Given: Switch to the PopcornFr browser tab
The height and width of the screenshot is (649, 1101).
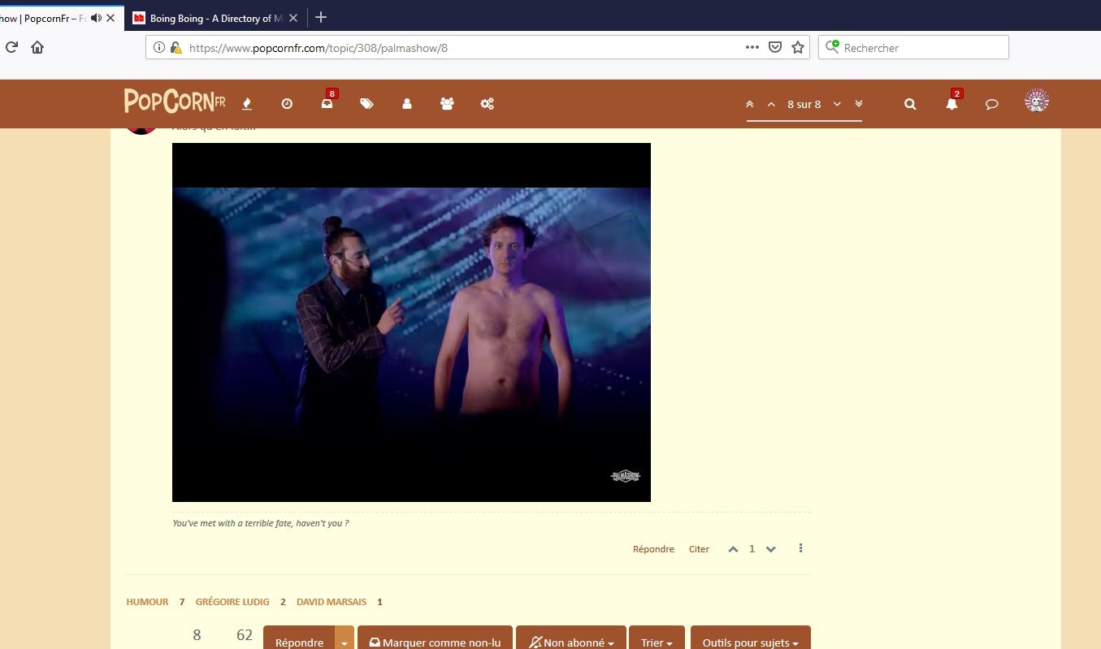Looking at the screenshot, I should [43, 18].
